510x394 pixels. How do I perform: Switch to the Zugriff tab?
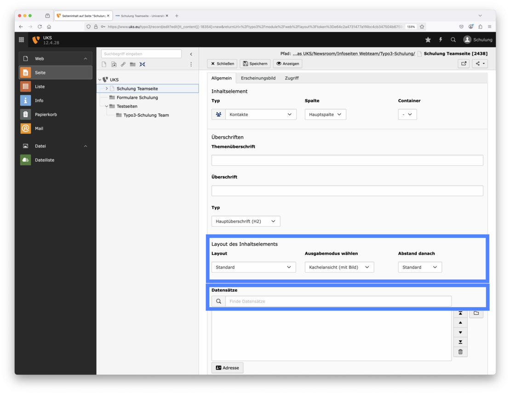292,78
